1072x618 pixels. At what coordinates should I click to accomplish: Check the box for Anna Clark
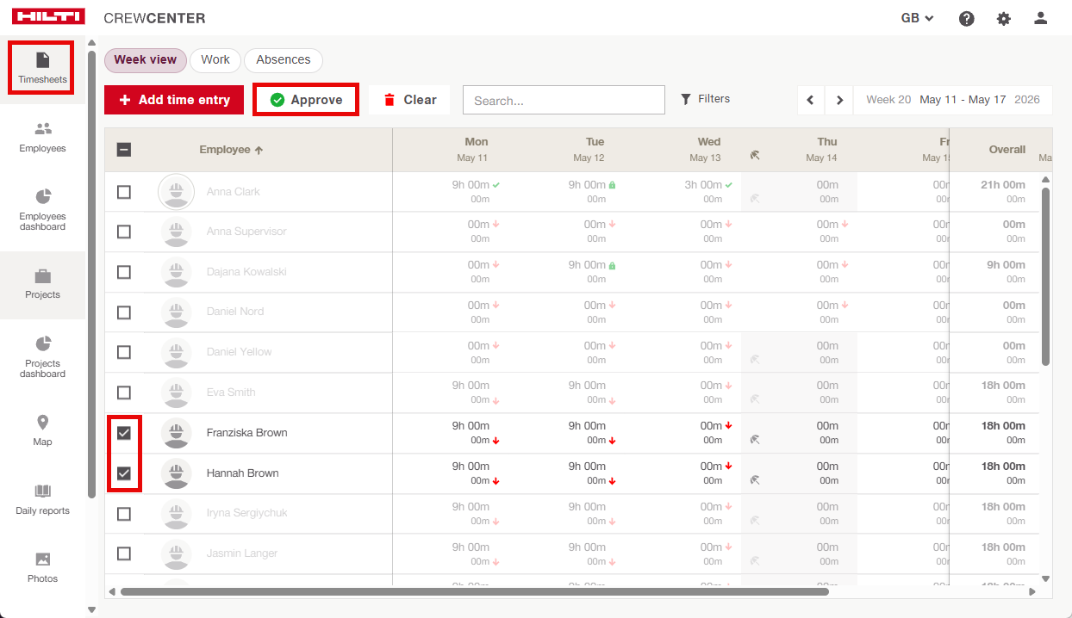click(124, 192)
